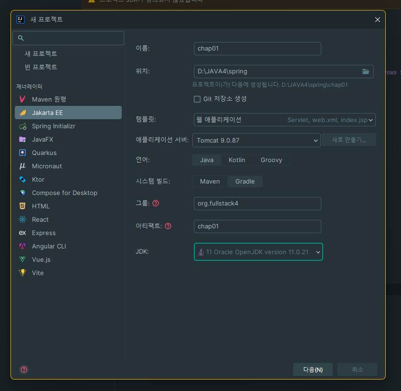Click the 다음(N) next button

point(313,370)
